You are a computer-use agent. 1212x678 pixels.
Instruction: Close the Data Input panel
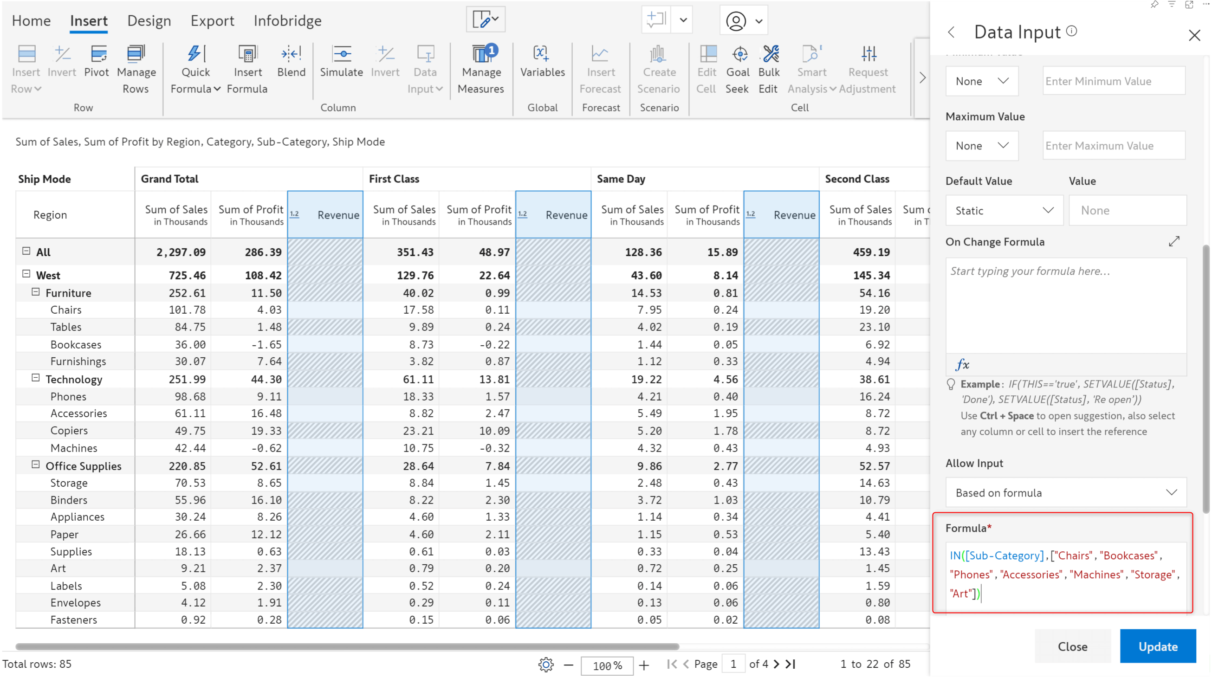pos(1194,35)
